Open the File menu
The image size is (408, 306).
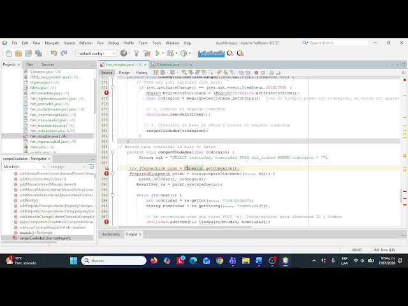tap(15, 43)
